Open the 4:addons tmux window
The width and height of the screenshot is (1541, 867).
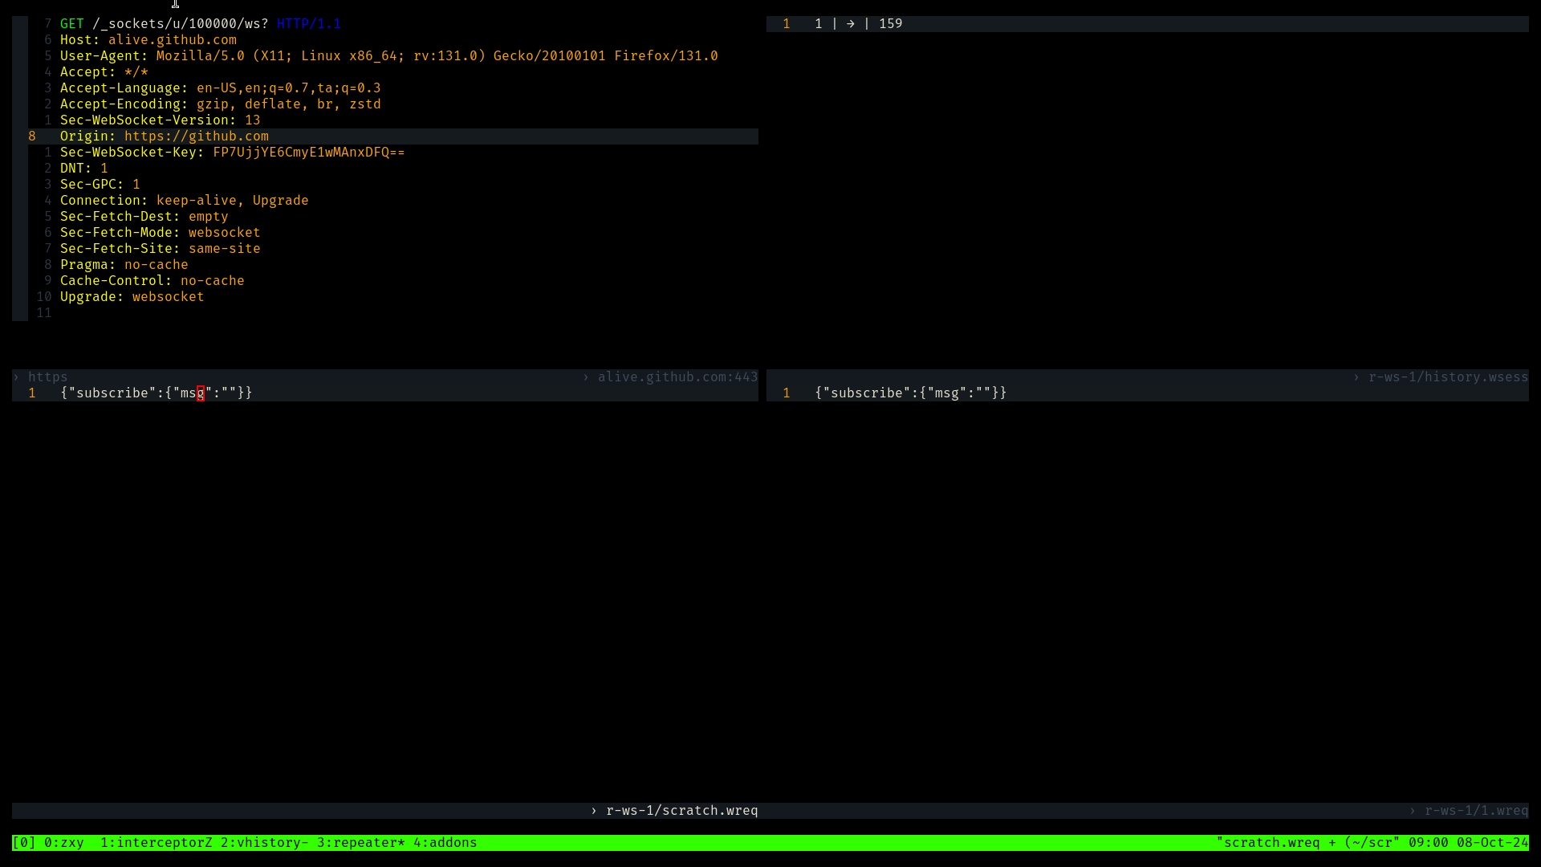tap(445, 842)
